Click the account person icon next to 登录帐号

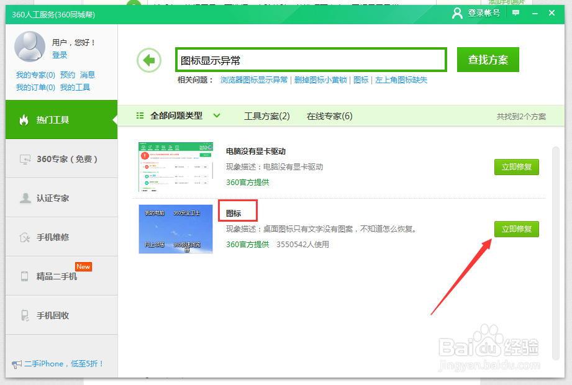click(x=457, y=13)
